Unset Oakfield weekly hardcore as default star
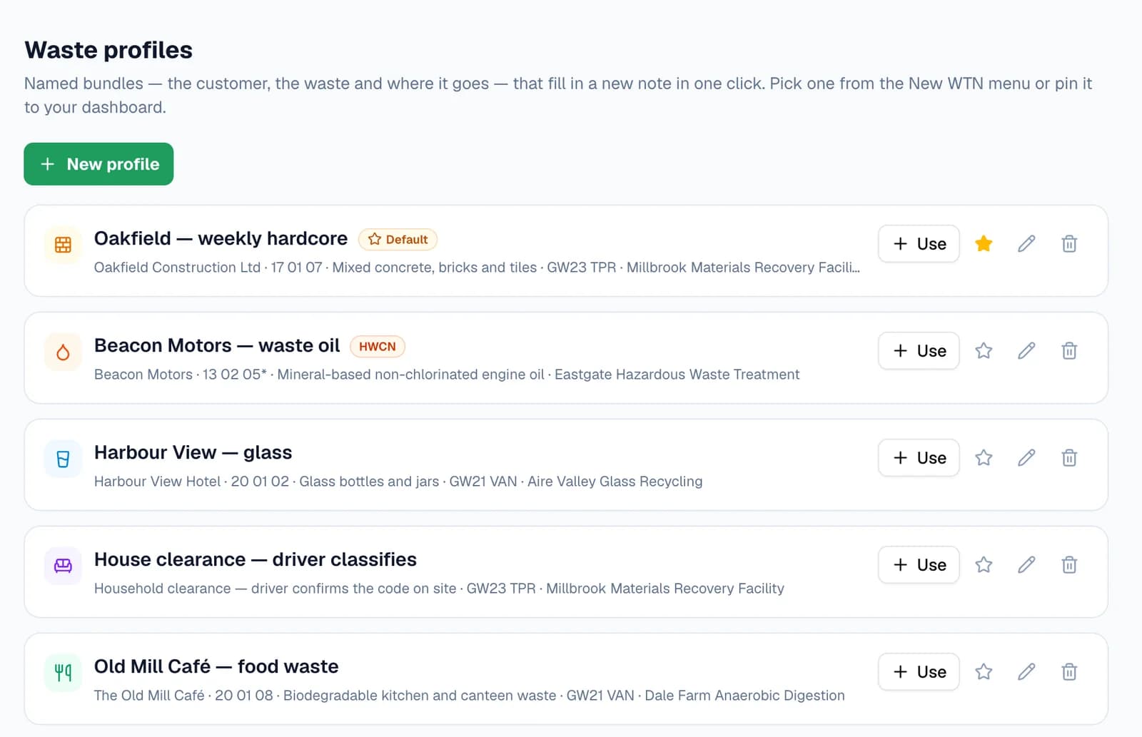Screen dimensions: 1142x737 [x=984, y=244]
